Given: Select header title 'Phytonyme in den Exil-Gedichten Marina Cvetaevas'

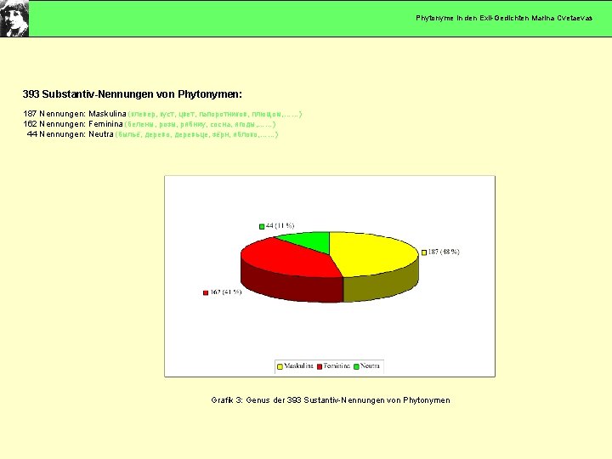Looking at the screenshot, I should (504, 18).
